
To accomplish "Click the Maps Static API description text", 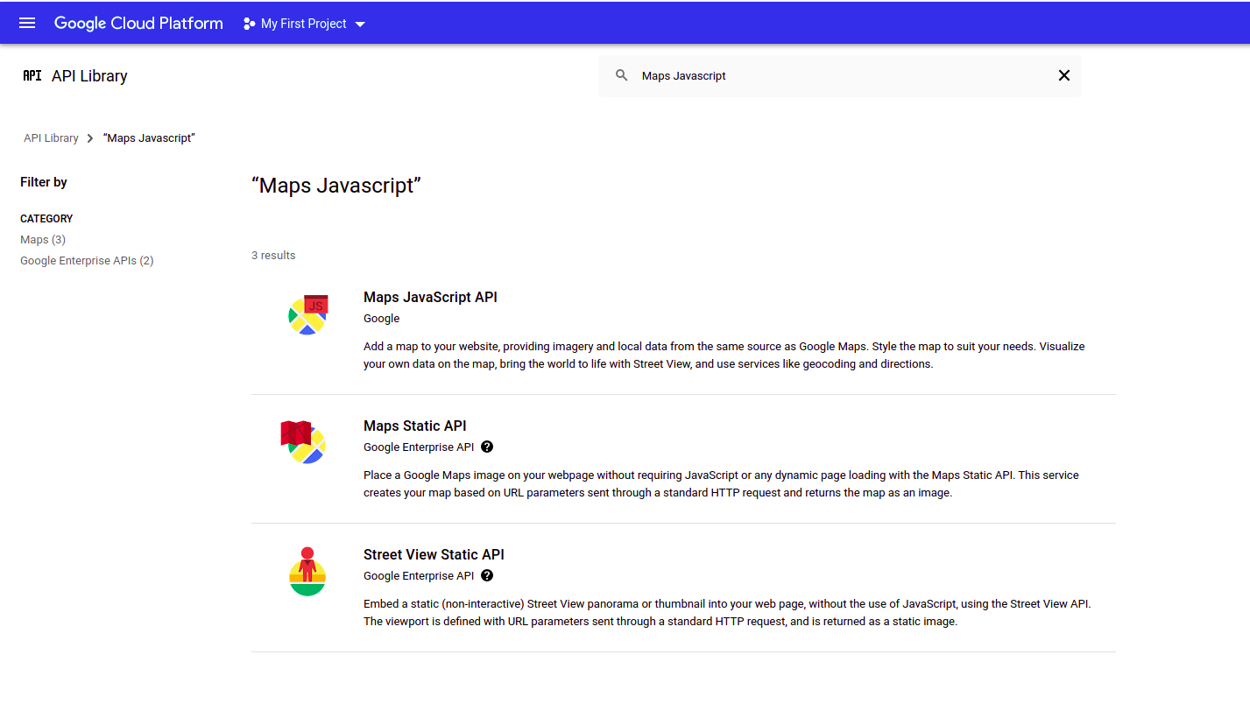I will pyautogui.click(x=721, y=484).
